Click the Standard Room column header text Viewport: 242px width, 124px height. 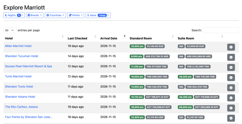tap(141, 38)
